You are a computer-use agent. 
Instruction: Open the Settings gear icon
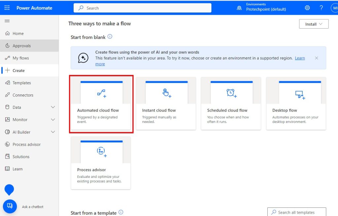tap(307, 8)
